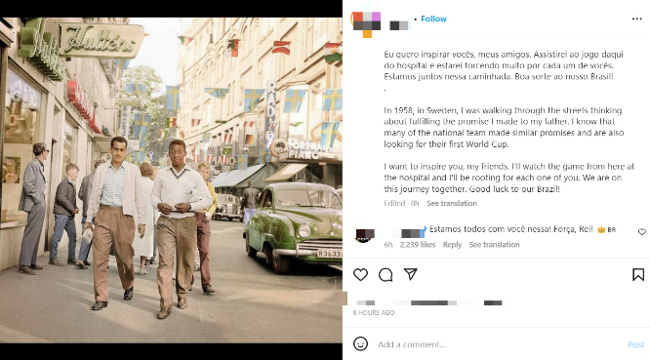Viewport: 650px width, 360px height.
Task: Submit comment with Post button
Action: 635,344
